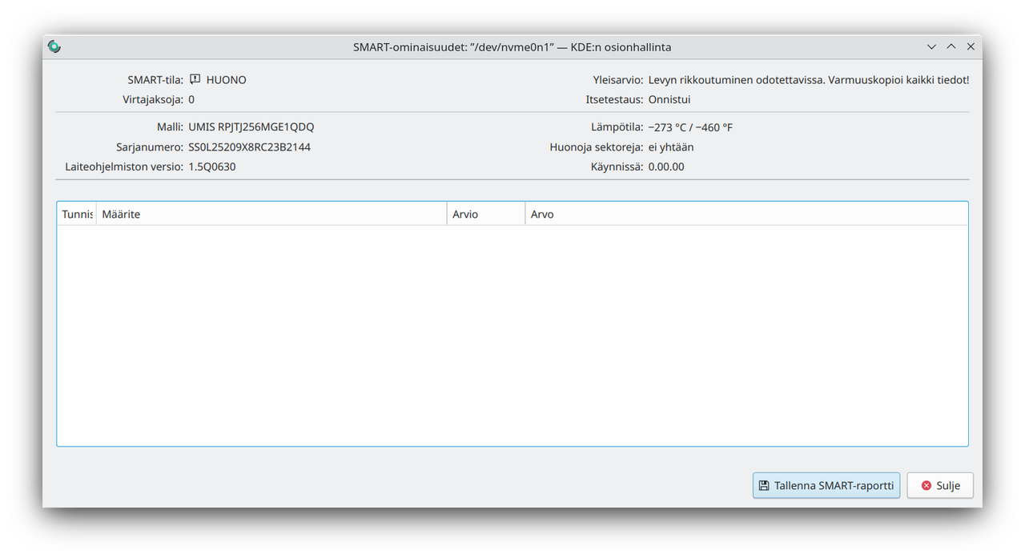The width and height of the screenshot is (1025, 558).
Task: Save report via Tallenna SMART-raportti button
Action: pyautogui.click(x=826, y=485)
